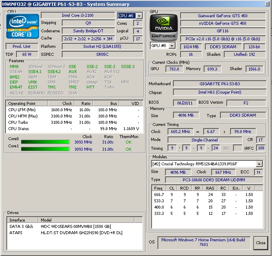This screenshot has height=256, width=272.
Task: Click the Operating Point column header
Action: click(23, 103)
